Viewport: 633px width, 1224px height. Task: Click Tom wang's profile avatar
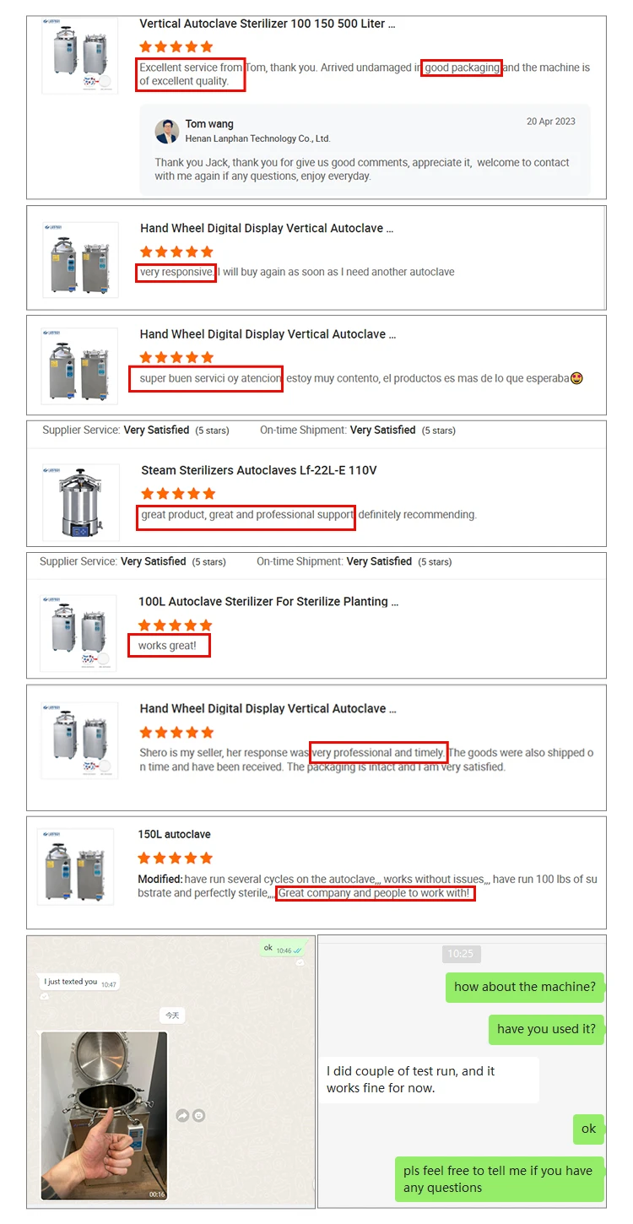click(x=167, y=131)
